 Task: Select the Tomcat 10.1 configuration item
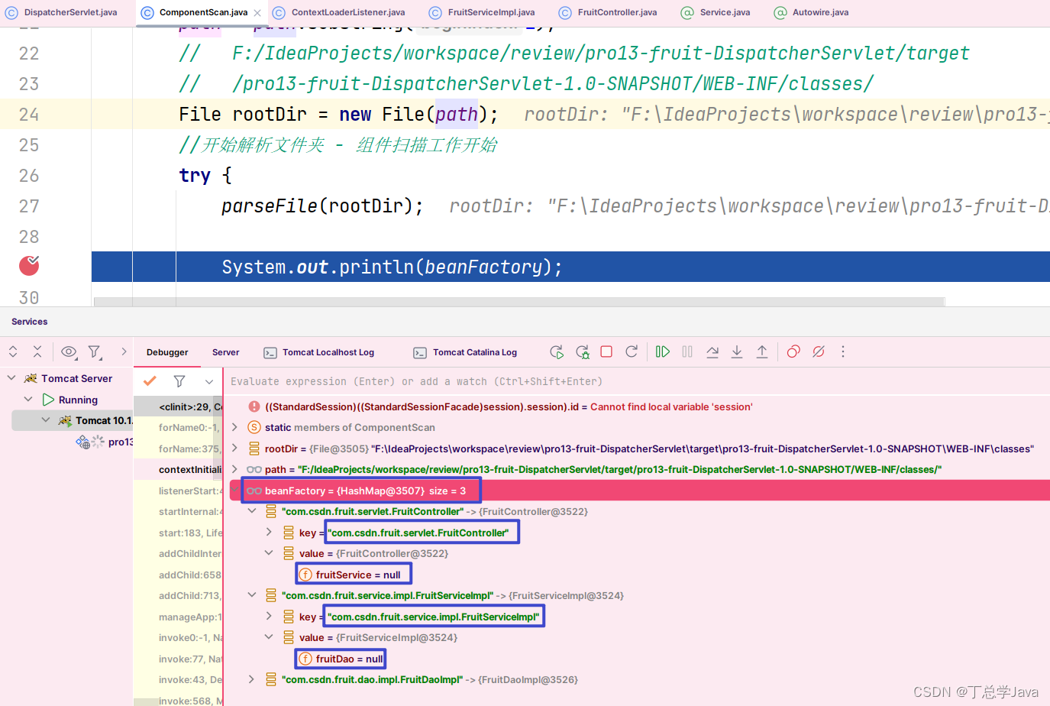click(96, 420)
